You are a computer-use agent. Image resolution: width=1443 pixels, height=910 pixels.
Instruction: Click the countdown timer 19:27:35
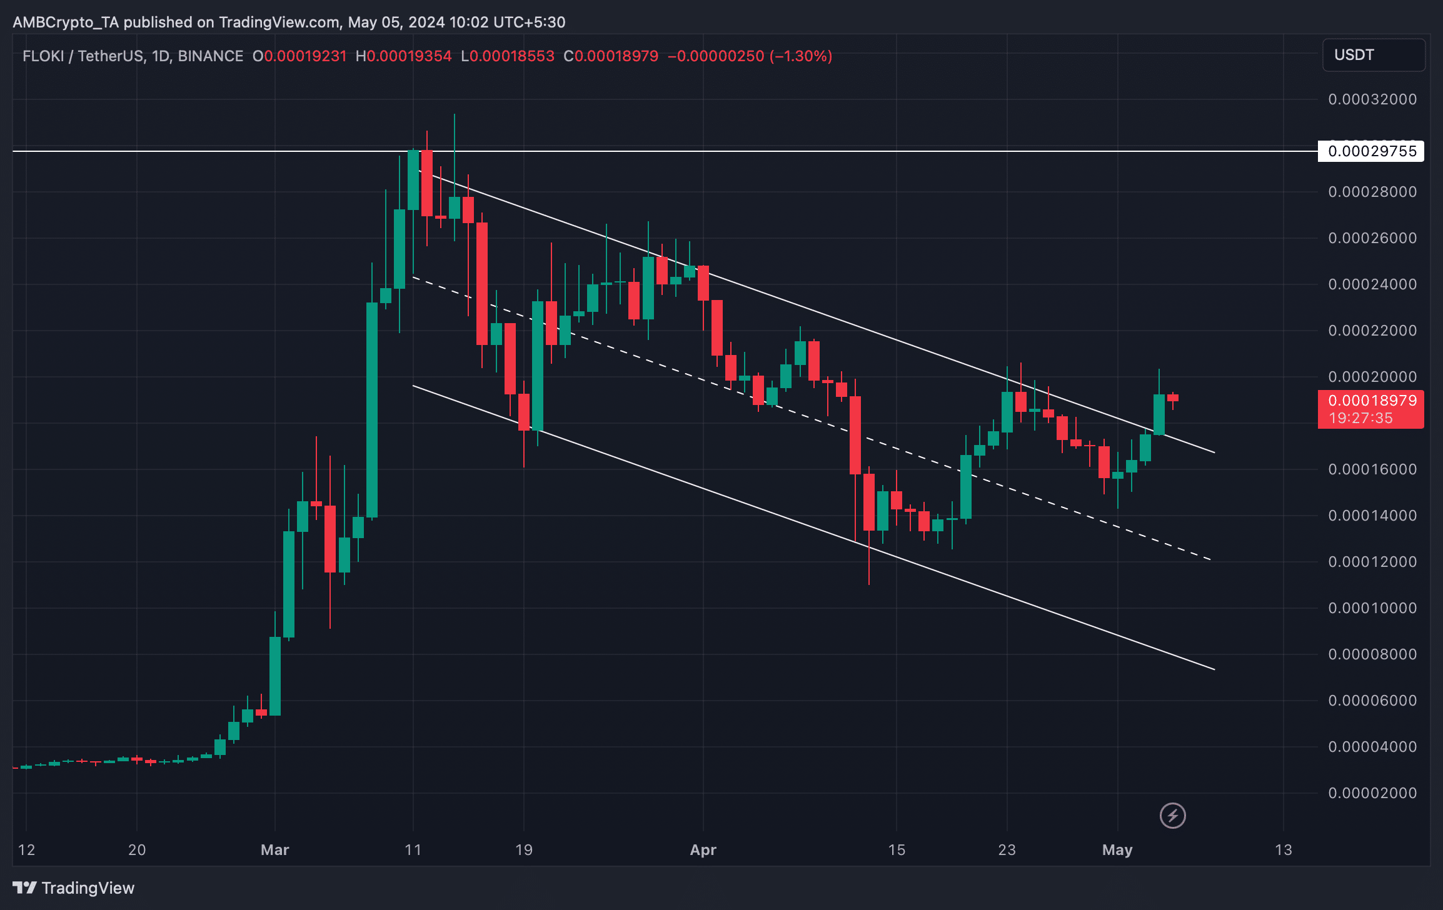(1360, 418)
